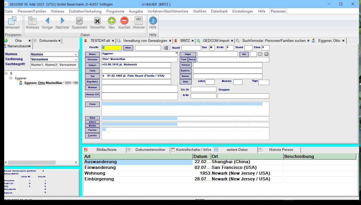Screen dimensions: 361x205
Task: Switch to the BRITZ tab
Action: coord(185,41)
